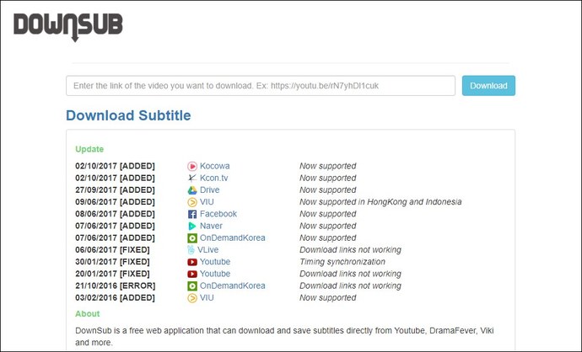Screen dimensions: 582x352
Task: Click the Download Subtitle heading
Action: (x=128, y=115)
